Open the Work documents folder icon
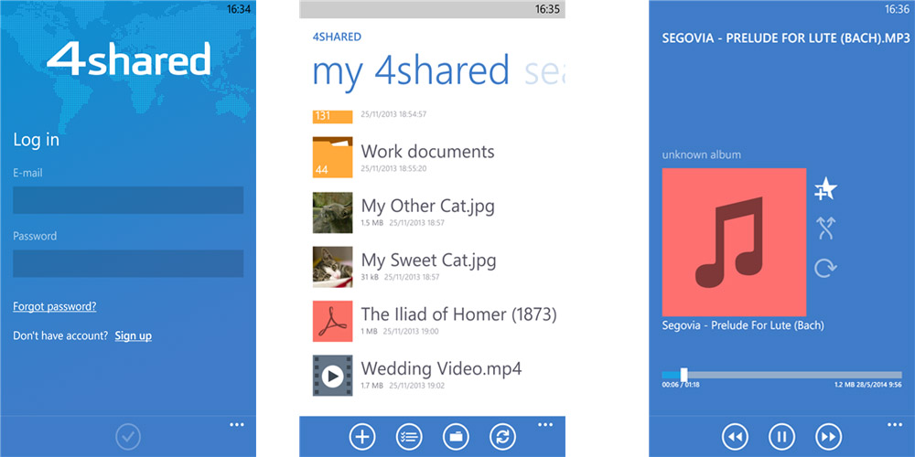 coord(333,157)
